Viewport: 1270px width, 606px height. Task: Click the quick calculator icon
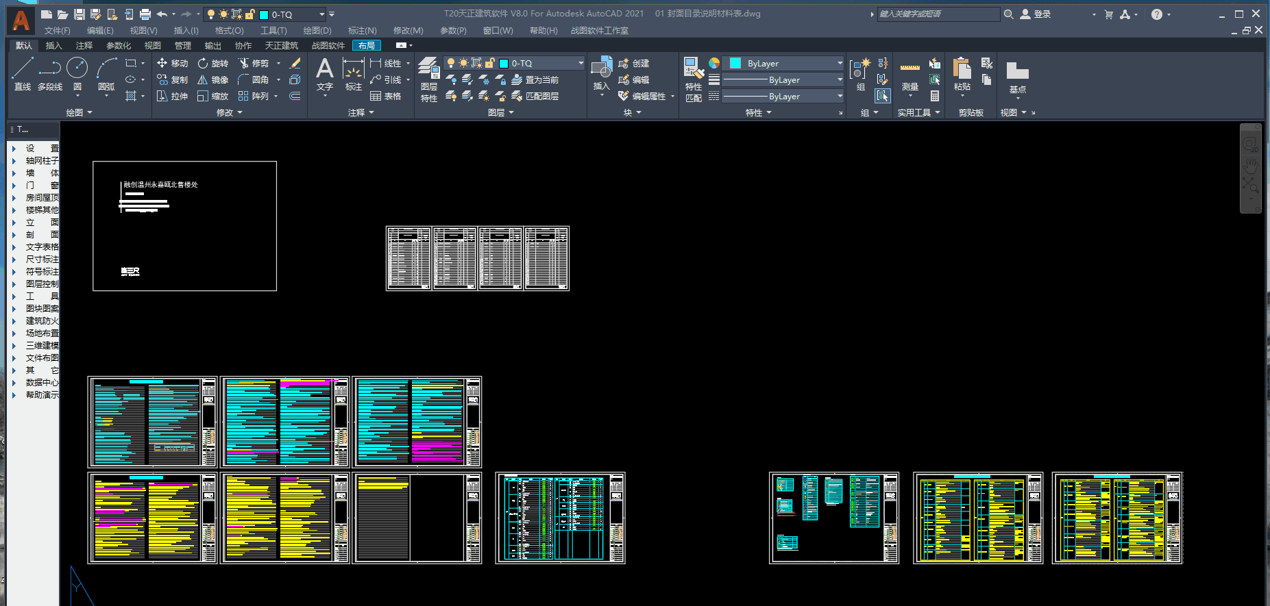934,96
